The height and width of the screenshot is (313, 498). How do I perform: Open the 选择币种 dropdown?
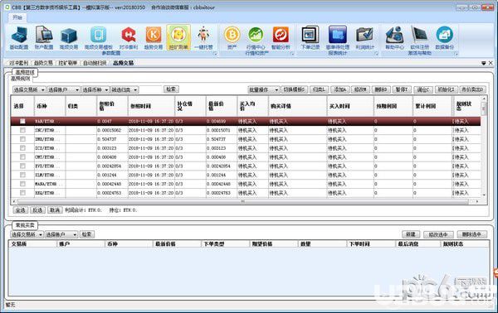95,90
